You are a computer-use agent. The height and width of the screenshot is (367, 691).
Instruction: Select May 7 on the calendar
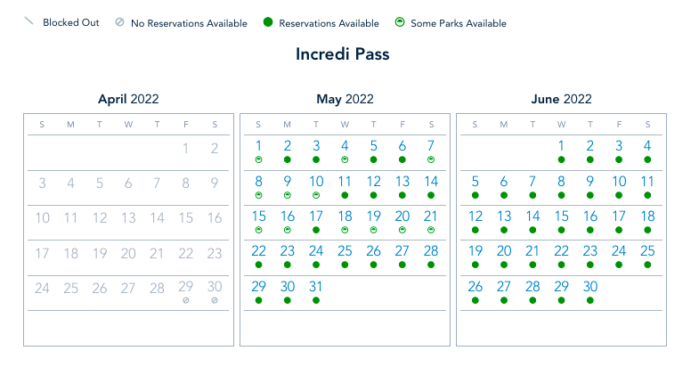point(431,146)
